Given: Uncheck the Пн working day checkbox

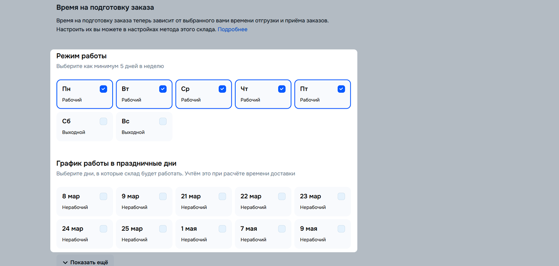Looking at the screenshot, I should tap(103, 89).
